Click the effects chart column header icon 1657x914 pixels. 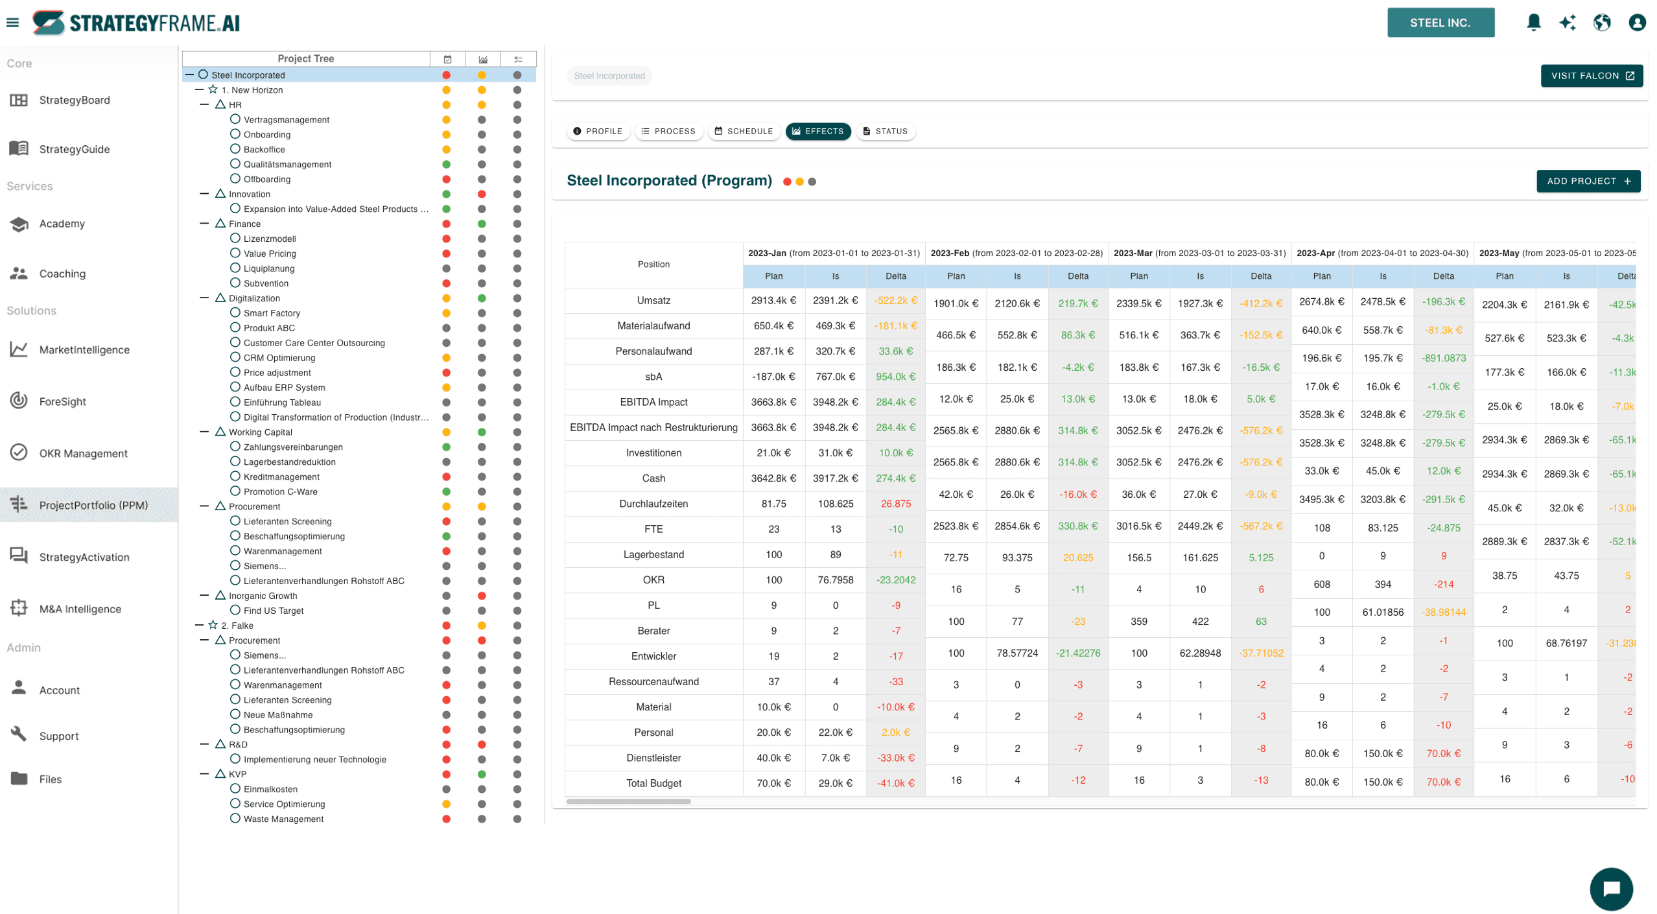tap(483, 59)
